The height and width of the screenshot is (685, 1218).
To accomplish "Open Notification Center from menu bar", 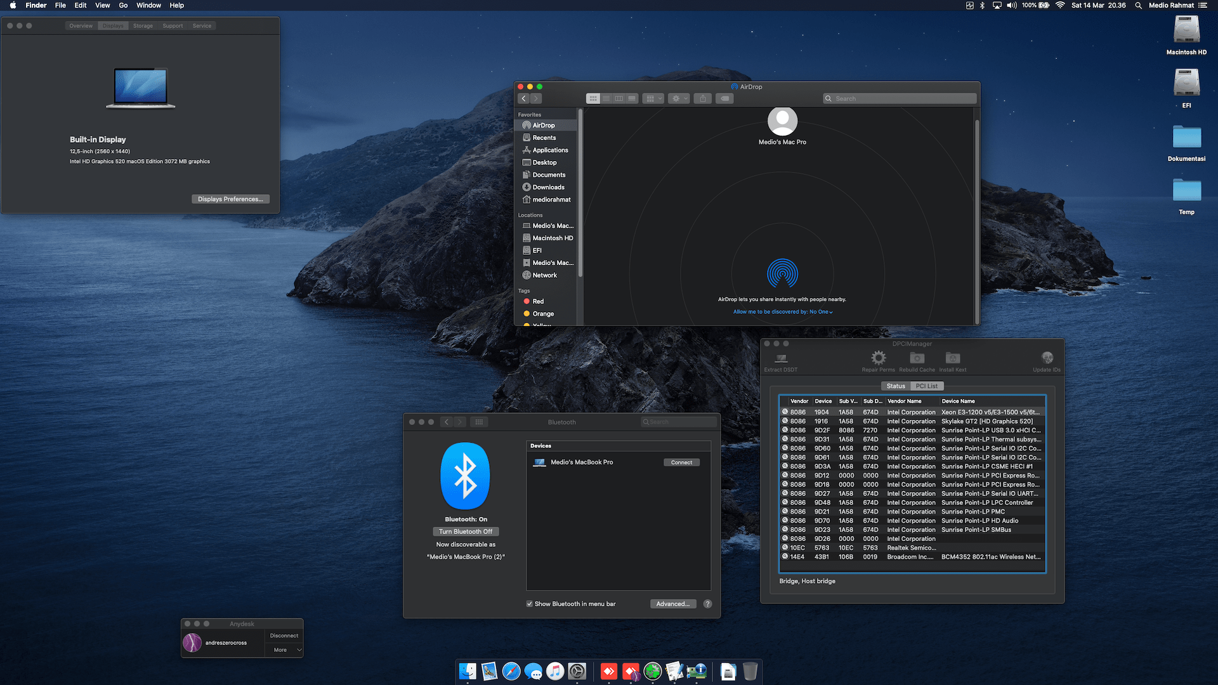I will [x=1203, y=5].
